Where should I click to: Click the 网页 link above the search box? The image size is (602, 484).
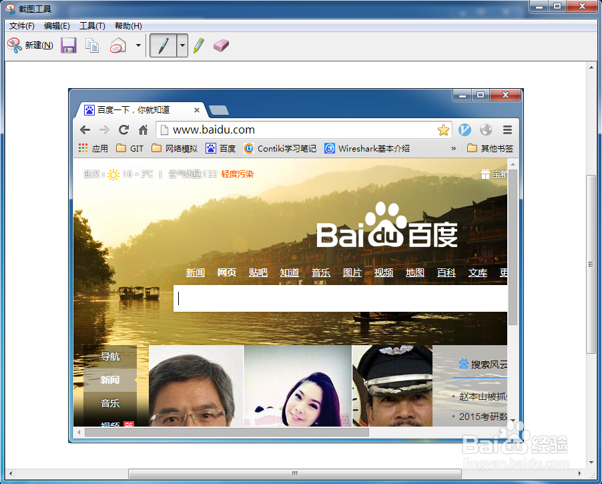click(226, 272)
